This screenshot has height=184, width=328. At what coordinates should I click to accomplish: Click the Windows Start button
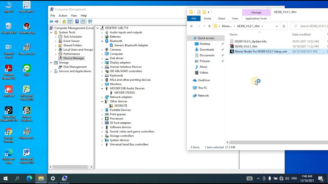coord(5,178)
